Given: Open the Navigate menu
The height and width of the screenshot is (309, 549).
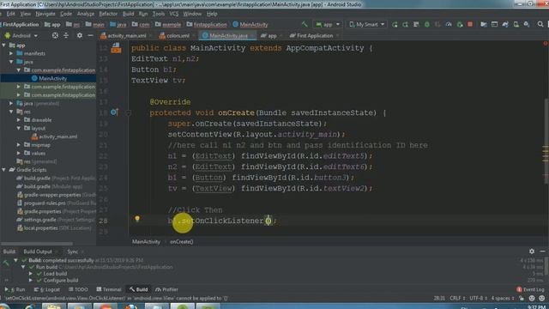Looking at the screenshot, I should (45, 14).
